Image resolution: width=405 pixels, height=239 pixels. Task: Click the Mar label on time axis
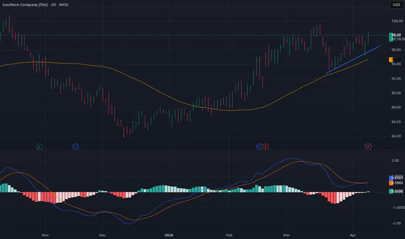point(286,235)
